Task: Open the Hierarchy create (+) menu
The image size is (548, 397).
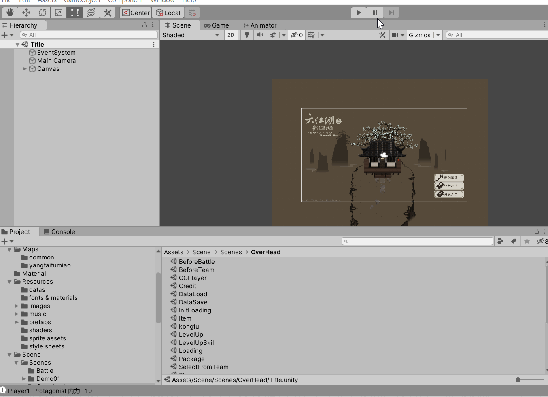Action: click(x=7, y=35)
